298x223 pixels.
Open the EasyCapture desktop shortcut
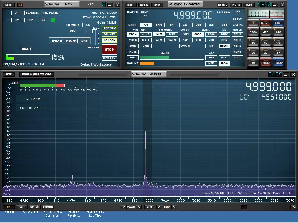click(31, 212)
